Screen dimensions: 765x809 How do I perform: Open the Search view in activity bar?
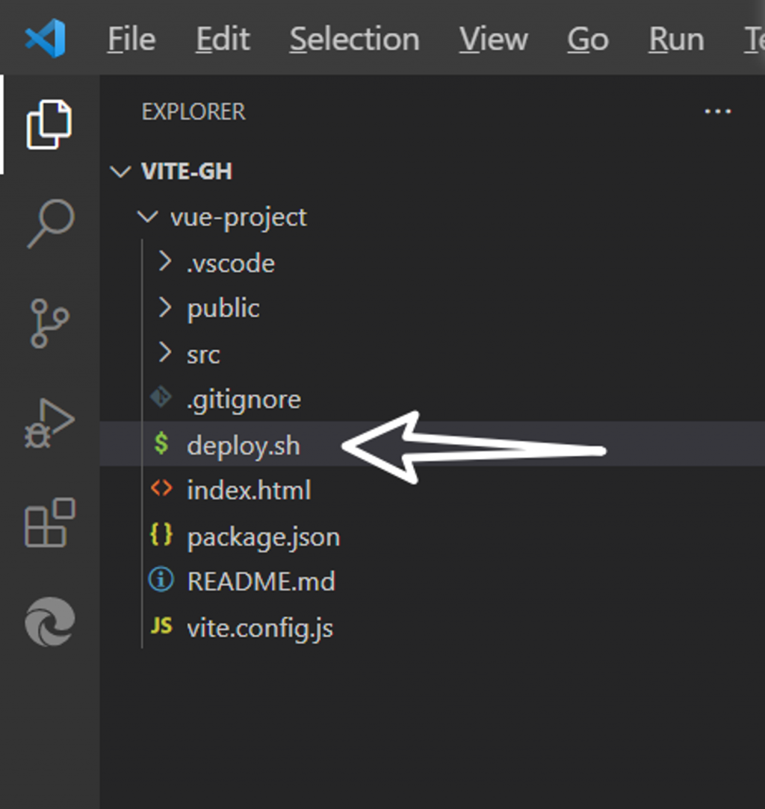point(50,222)
